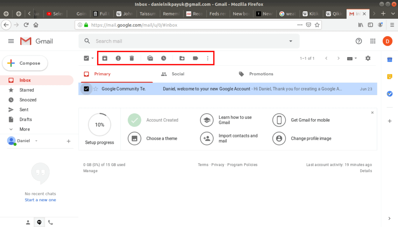The height and width of the screenshot is (227, 398).
Task: Open Daniel's chat status dropdown
Action: (x=36, y=141)
